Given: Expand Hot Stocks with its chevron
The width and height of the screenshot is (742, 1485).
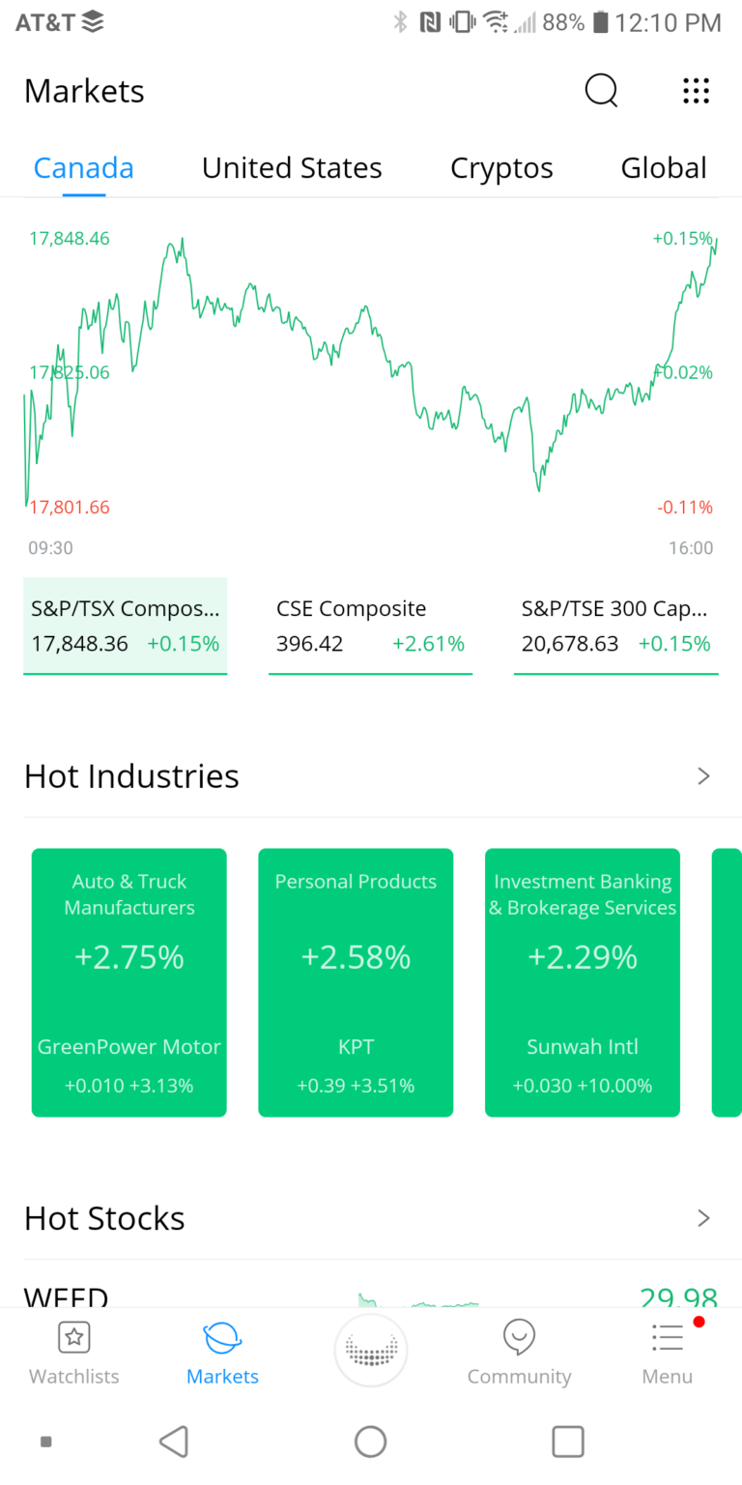Looking at the screenshot, I should (703, 1218).
